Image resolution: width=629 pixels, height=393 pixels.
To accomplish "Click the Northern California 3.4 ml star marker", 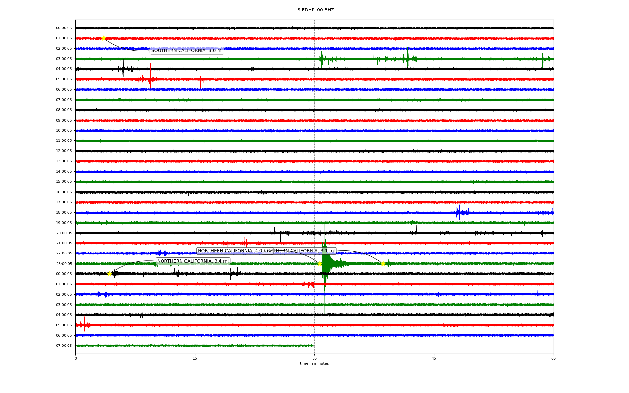I will click(x=110, y=274).
